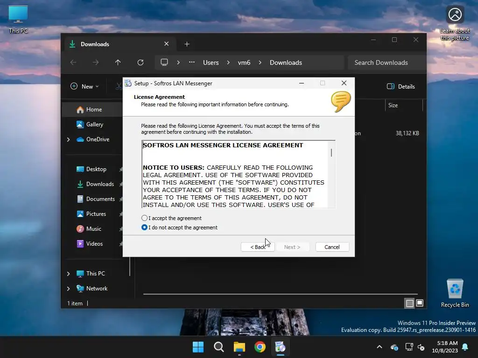Open Desktop folder in Explorer sidebar

pyautogui.click(x=96, y=169)
